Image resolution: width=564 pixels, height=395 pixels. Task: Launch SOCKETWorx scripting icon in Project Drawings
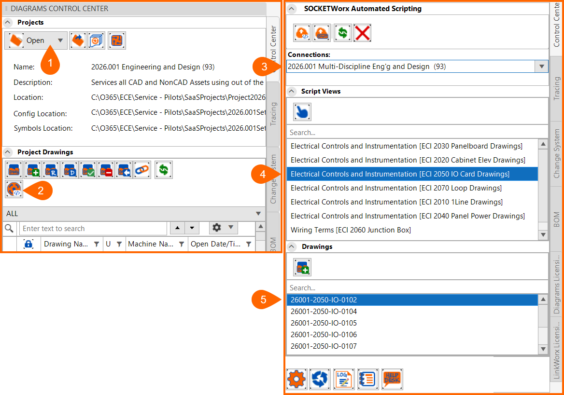coord(14,189)
